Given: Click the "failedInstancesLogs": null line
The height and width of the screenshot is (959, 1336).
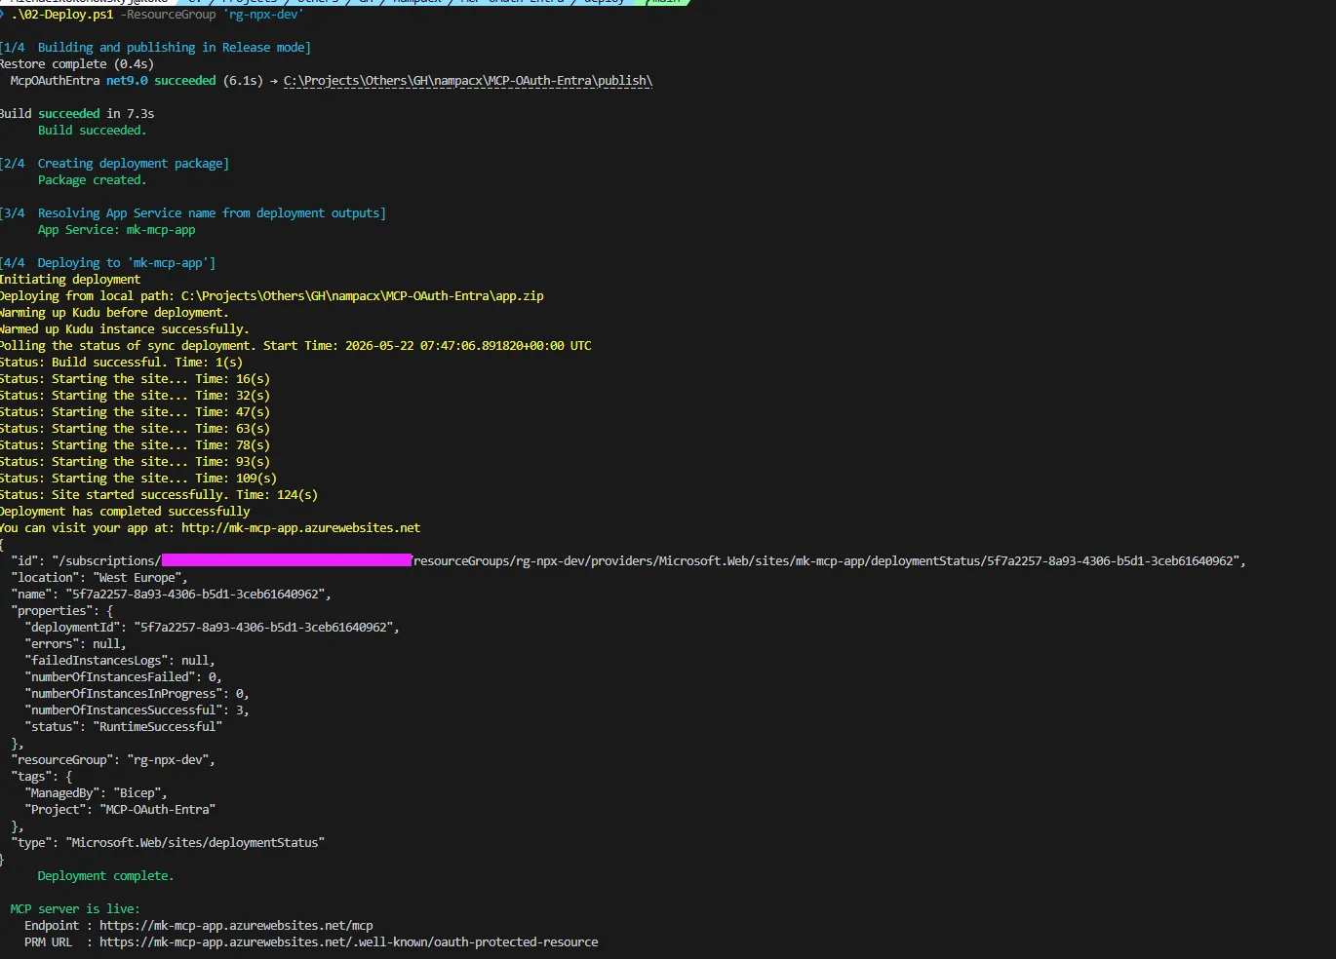Looking at the screenshot, I should (x=120, y=661).
